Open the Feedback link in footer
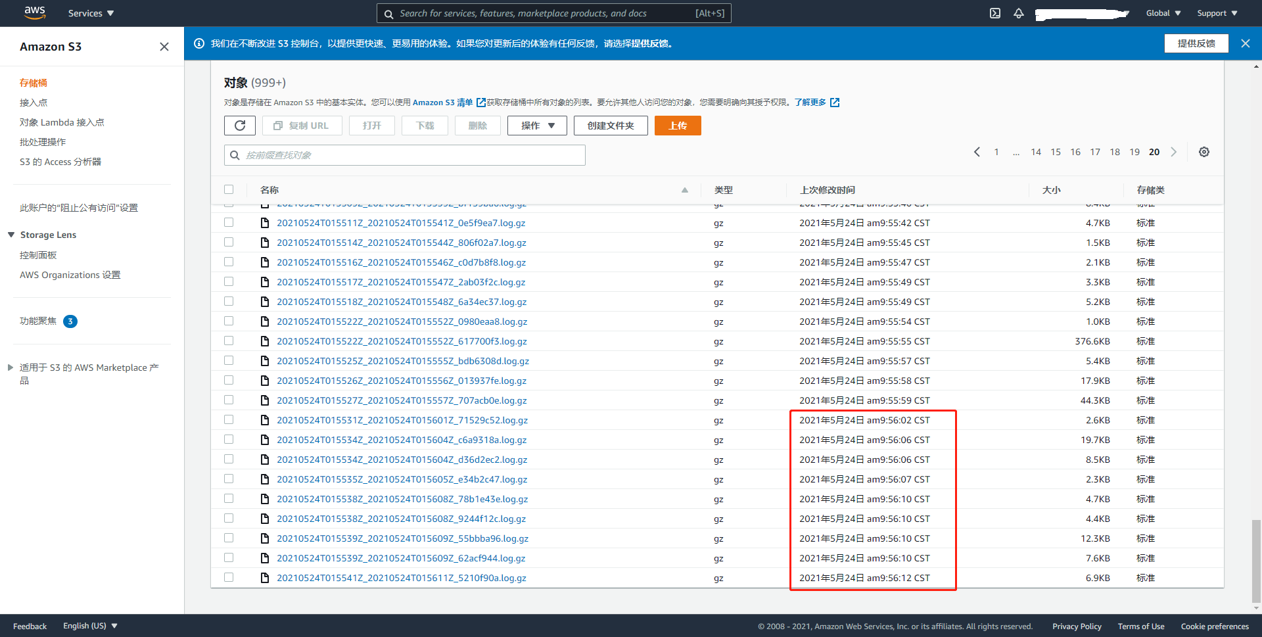The height and width of the screenshot is (637, 1262). 30,626
